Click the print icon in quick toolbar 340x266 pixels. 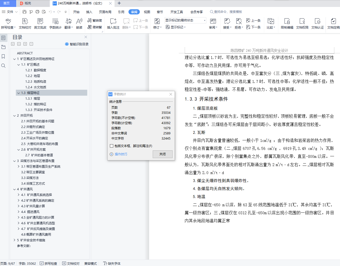pyautogui.click(x=37, y=12)
